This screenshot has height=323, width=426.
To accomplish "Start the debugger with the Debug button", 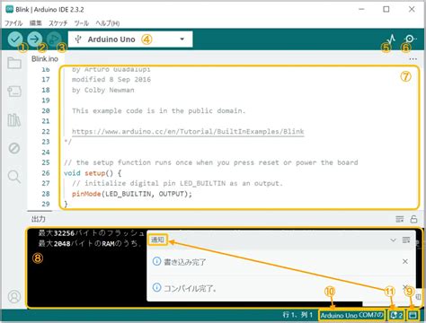I will click(54, 39).
